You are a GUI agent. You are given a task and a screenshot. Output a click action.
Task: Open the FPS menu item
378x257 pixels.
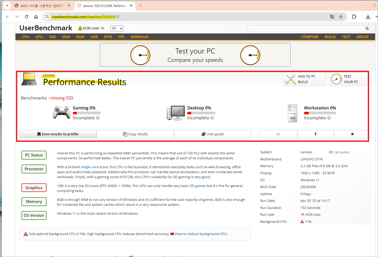(121, 37)
